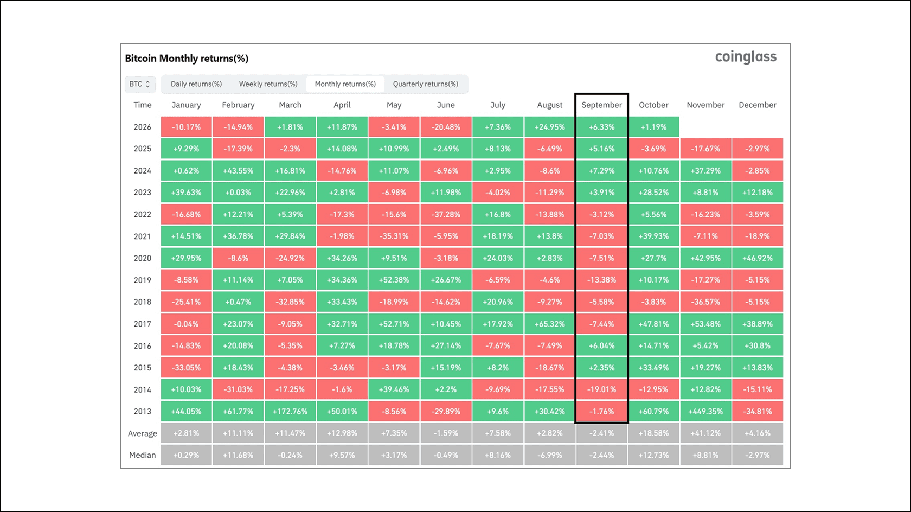911x512 pixels.
Task: Click the Median row label
Action: point(143,455)
